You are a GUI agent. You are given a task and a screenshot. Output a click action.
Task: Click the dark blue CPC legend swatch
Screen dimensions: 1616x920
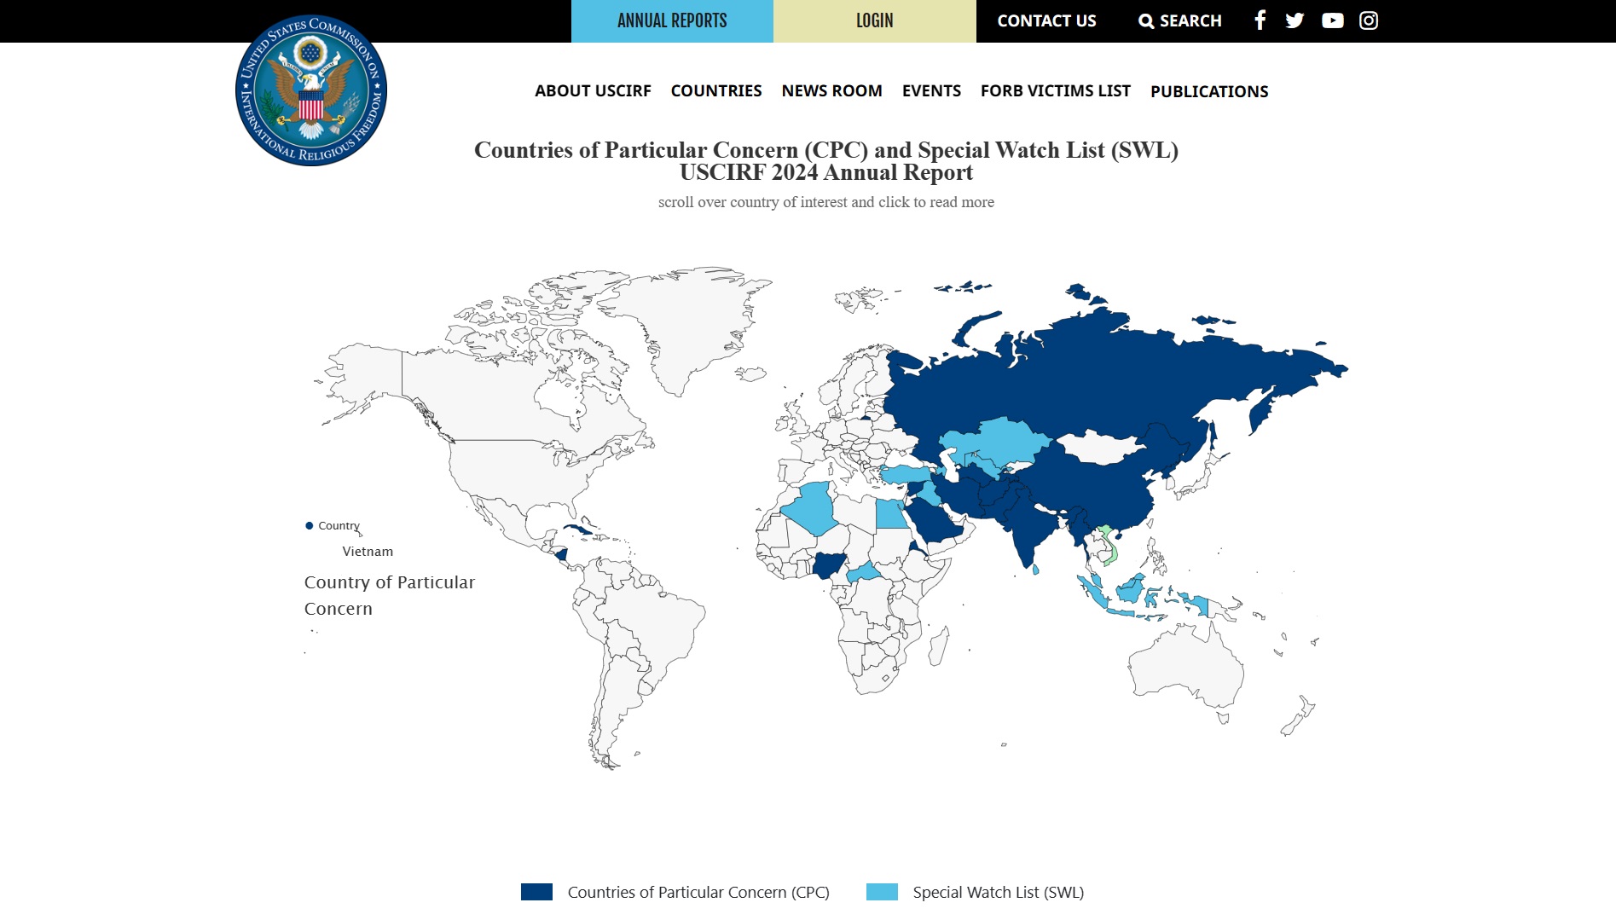536,892
